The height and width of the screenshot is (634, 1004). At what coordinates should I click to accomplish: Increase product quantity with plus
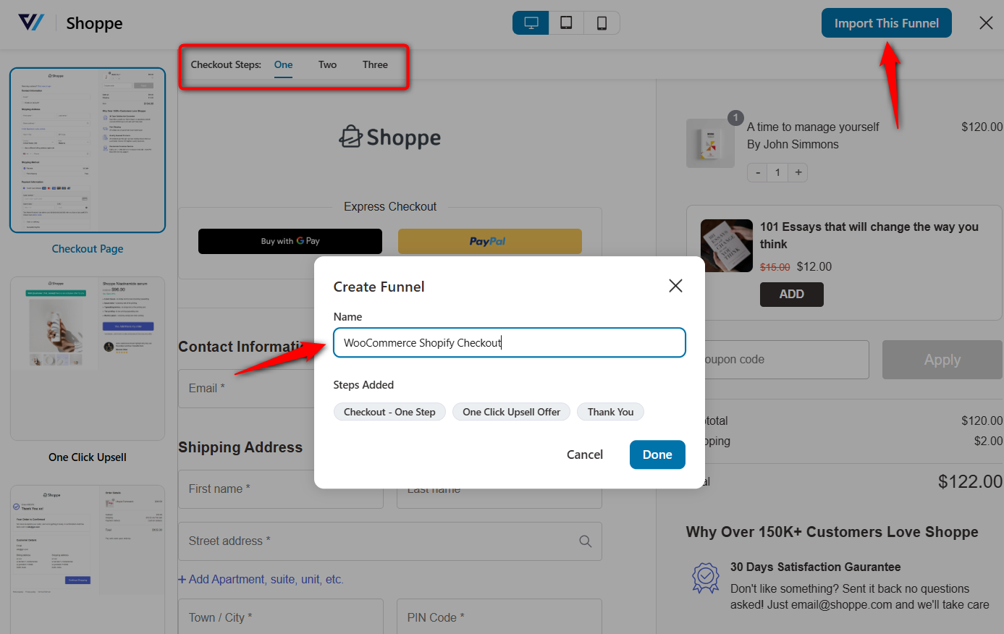coord(798,172)
